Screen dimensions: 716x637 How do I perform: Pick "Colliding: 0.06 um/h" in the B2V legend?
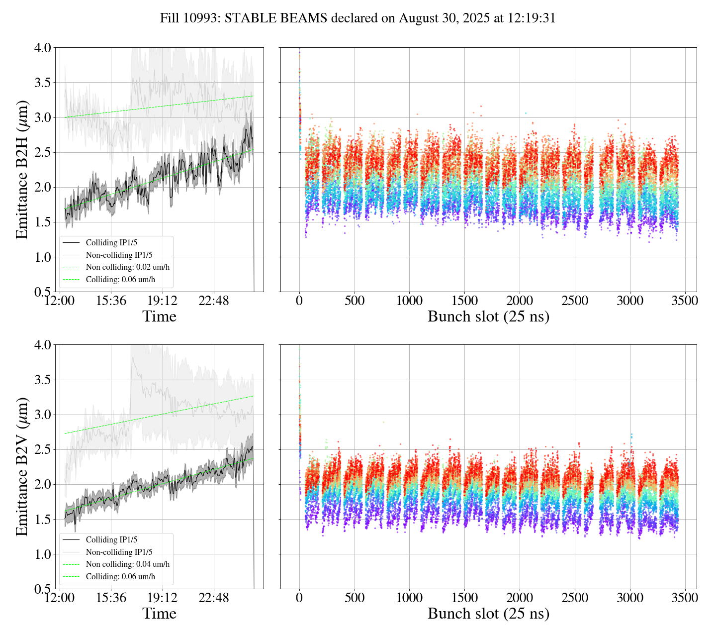(x=120, y=577)
